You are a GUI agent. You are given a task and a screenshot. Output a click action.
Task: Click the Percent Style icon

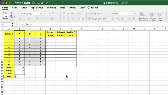click(x=118, y=19)
